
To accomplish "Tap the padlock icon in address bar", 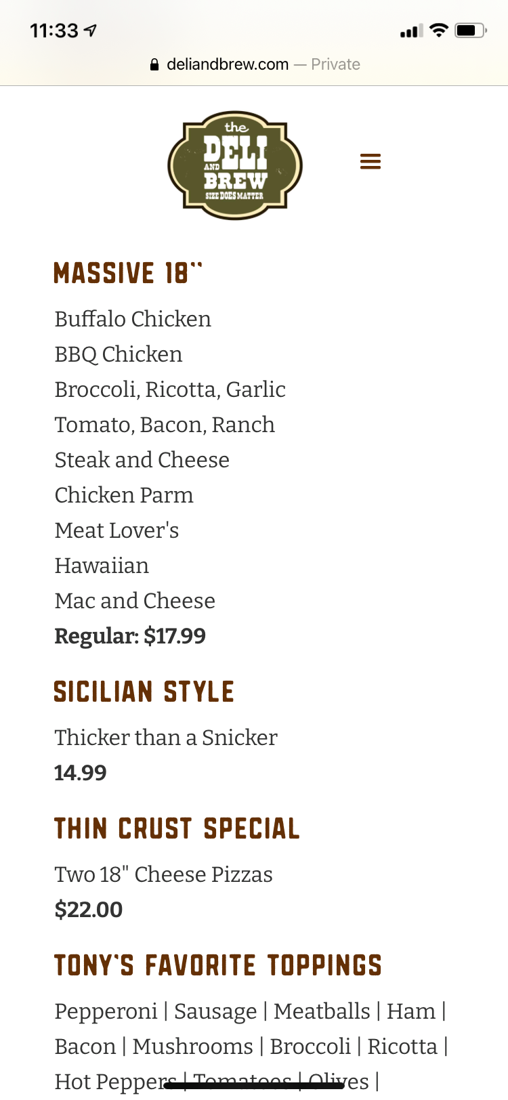I will point(154,65).
